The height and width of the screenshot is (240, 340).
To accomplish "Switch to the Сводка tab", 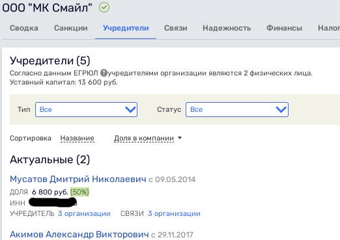I will 24,28.
